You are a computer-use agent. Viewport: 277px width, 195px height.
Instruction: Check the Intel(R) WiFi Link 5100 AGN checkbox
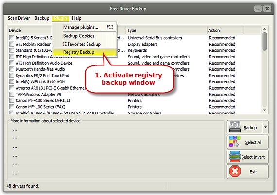point(12,82)
